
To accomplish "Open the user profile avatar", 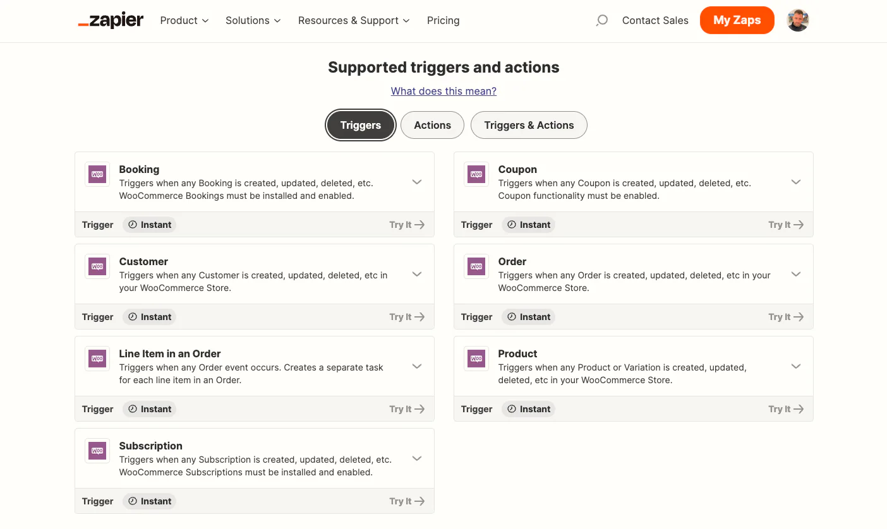I will pyautogui.click(x=798, y=20).
